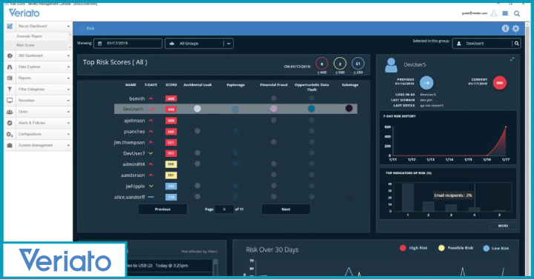
Task: Click the user profile icon at top right
Action: (x=494, y=13)
